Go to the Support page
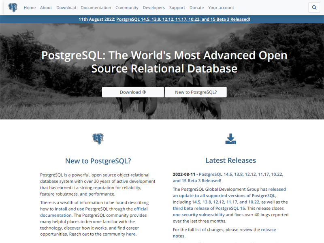Image resolution: width=324 pixels, height=243 pixels. coord(177,7)
